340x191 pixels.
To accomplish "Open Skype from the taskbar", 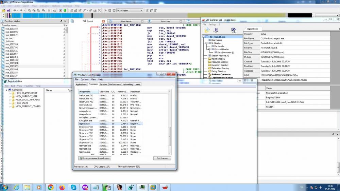I will [x=73, y=187].
